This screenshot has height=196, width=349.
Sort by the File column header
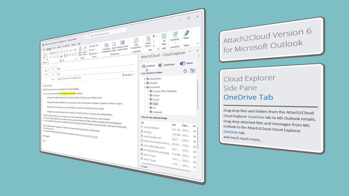[143, 123]
